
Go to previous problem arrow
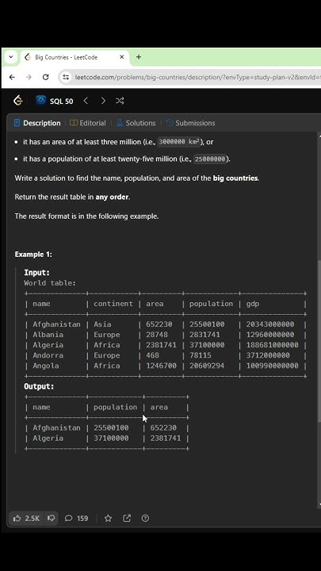click(86, 101)
